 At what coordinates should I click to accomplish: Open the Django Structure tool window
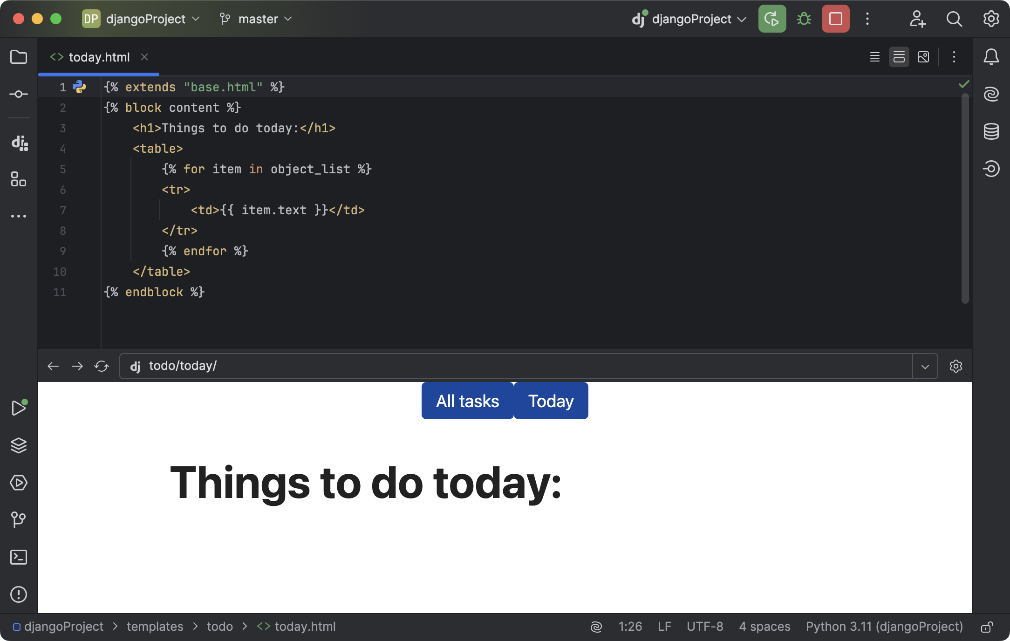[x=19, y=144]
